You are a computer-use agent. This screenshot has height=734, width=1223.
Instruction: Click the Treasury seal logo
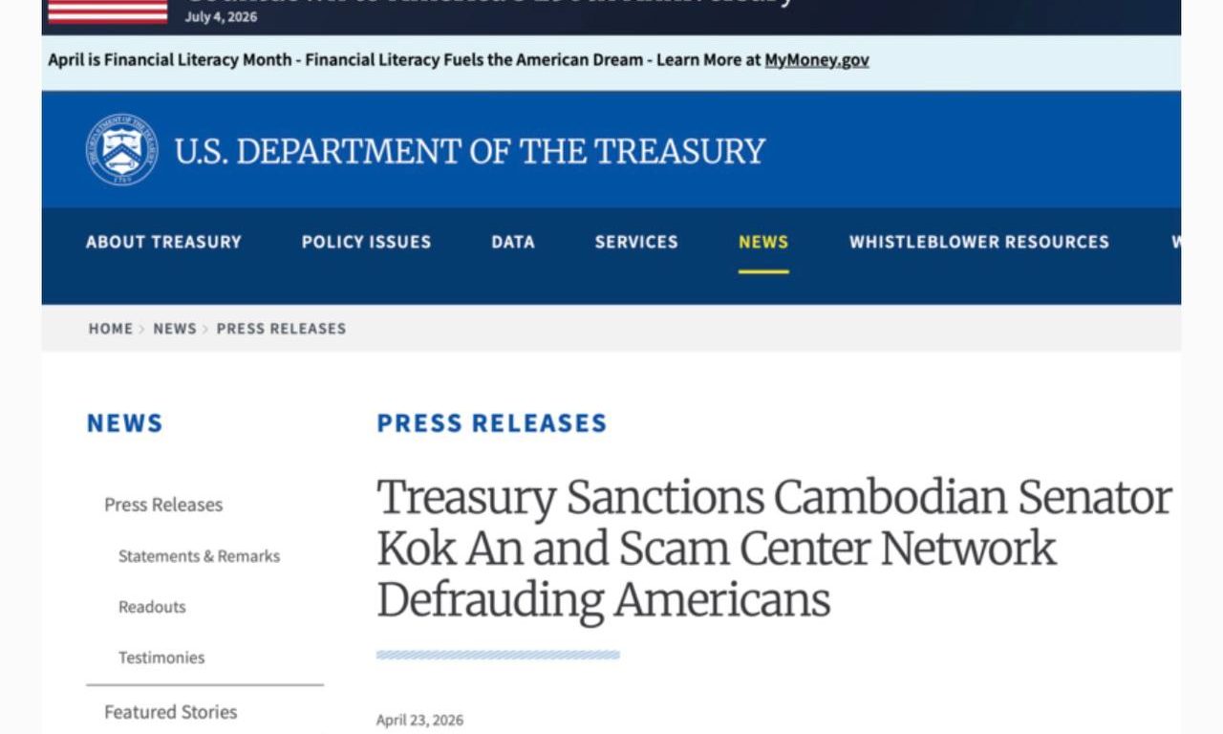click(121, 150)
